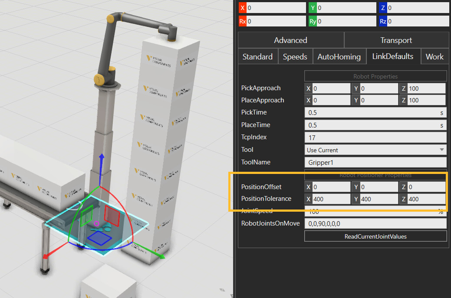This screenshot has height=298, width=451.
Task: Click the green Y-axis arrow of the manipulator
Action: pos(159,256)
